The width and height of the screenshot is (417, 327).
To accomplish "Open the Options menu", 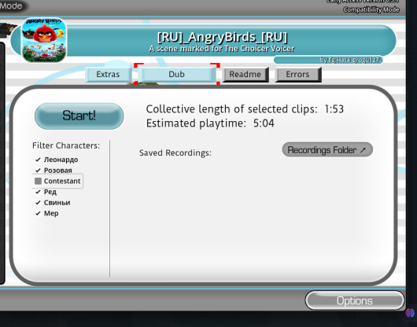I will pos(355,301).
